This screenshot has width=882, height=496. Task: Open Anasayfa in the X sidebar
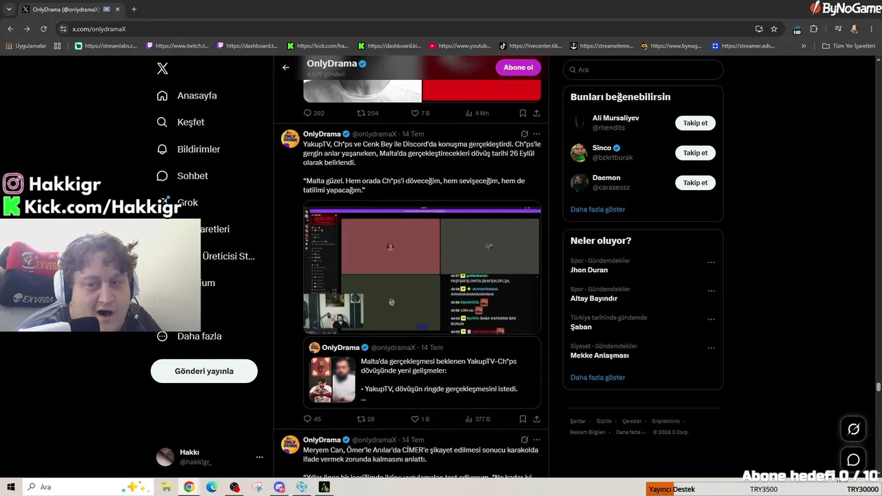187,96
